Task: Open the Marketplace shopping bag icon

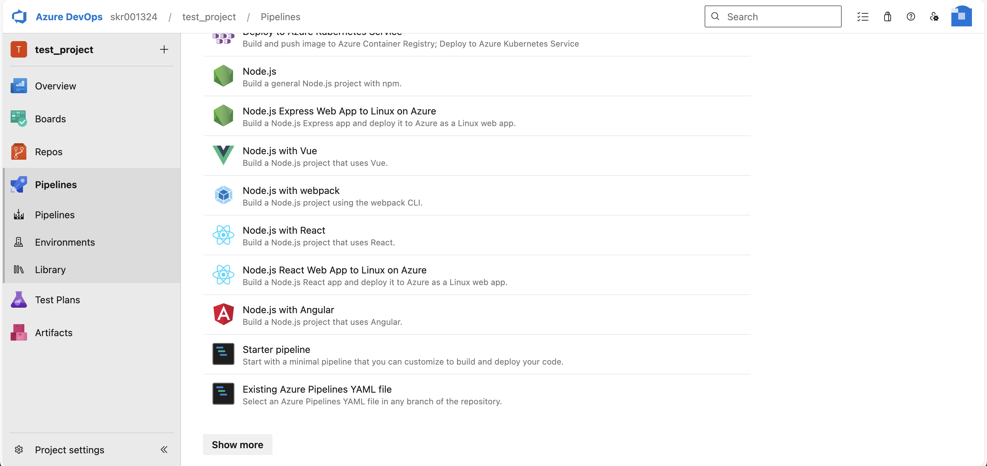Action: [x=887, y=17]
